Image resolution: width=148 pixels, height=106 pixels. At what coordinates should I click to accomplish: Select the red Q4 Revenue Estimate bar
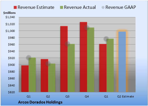83,57
